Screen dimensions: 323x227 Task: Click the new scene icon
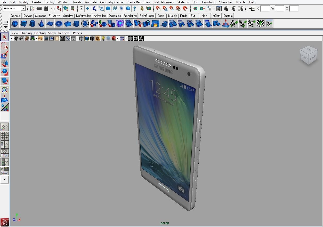32,9
